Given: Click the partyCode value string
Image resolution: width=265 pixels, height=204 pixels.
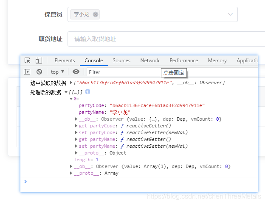Looking at the screenshot, I should point(157,105).
